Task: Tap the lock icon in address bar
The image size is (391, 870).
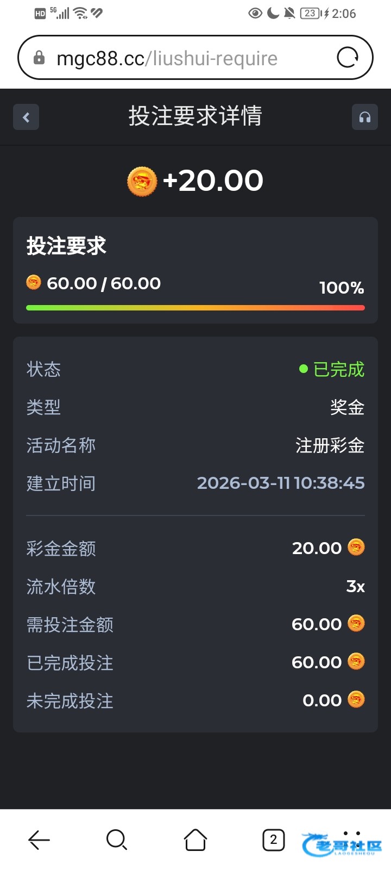Action: click(39, 58)
